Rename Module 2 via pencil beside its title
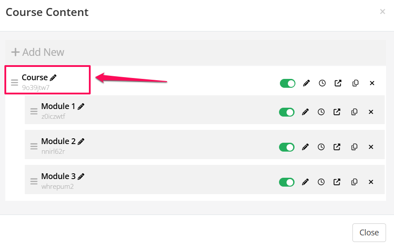Viewport: 394px width, 246px height. pyautogui.click(x=81, y=141)
